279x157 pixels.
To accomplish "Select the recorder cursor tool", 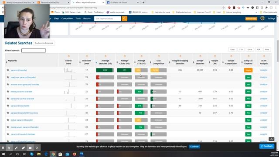I will (x=9, y=148).
